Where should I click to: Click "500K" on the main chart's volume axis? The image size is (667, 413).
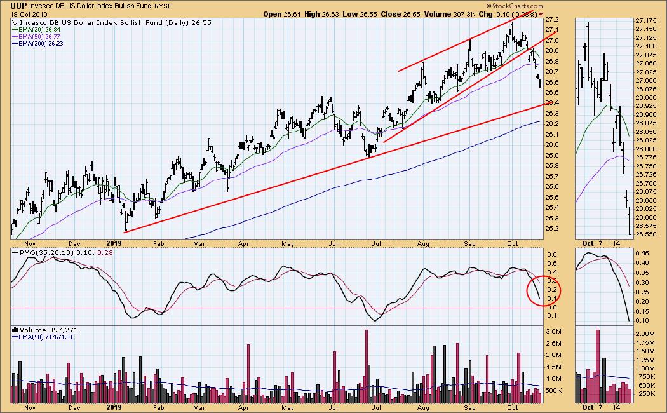click(555, 391)
